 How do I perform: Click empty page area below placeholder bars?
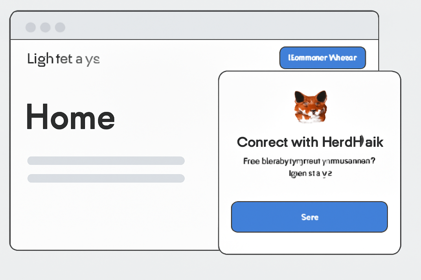tap(110, 216)
